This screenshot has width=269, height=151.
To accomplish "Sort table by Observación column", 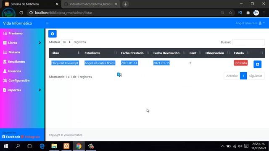I will [217, 53].
